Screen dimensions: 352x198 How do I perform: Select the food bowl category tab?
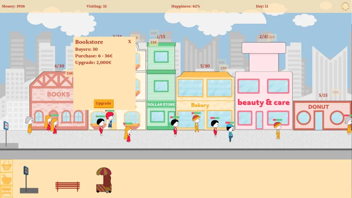[6, 179]
